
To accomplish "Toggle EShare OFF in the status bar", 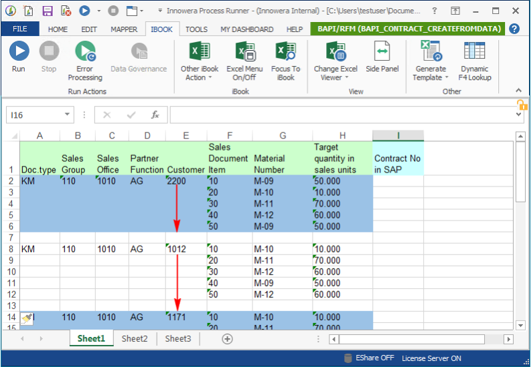I will [x=368, y=358].
